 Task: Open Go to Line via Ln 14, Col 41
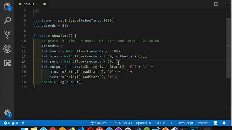point(122,123)
